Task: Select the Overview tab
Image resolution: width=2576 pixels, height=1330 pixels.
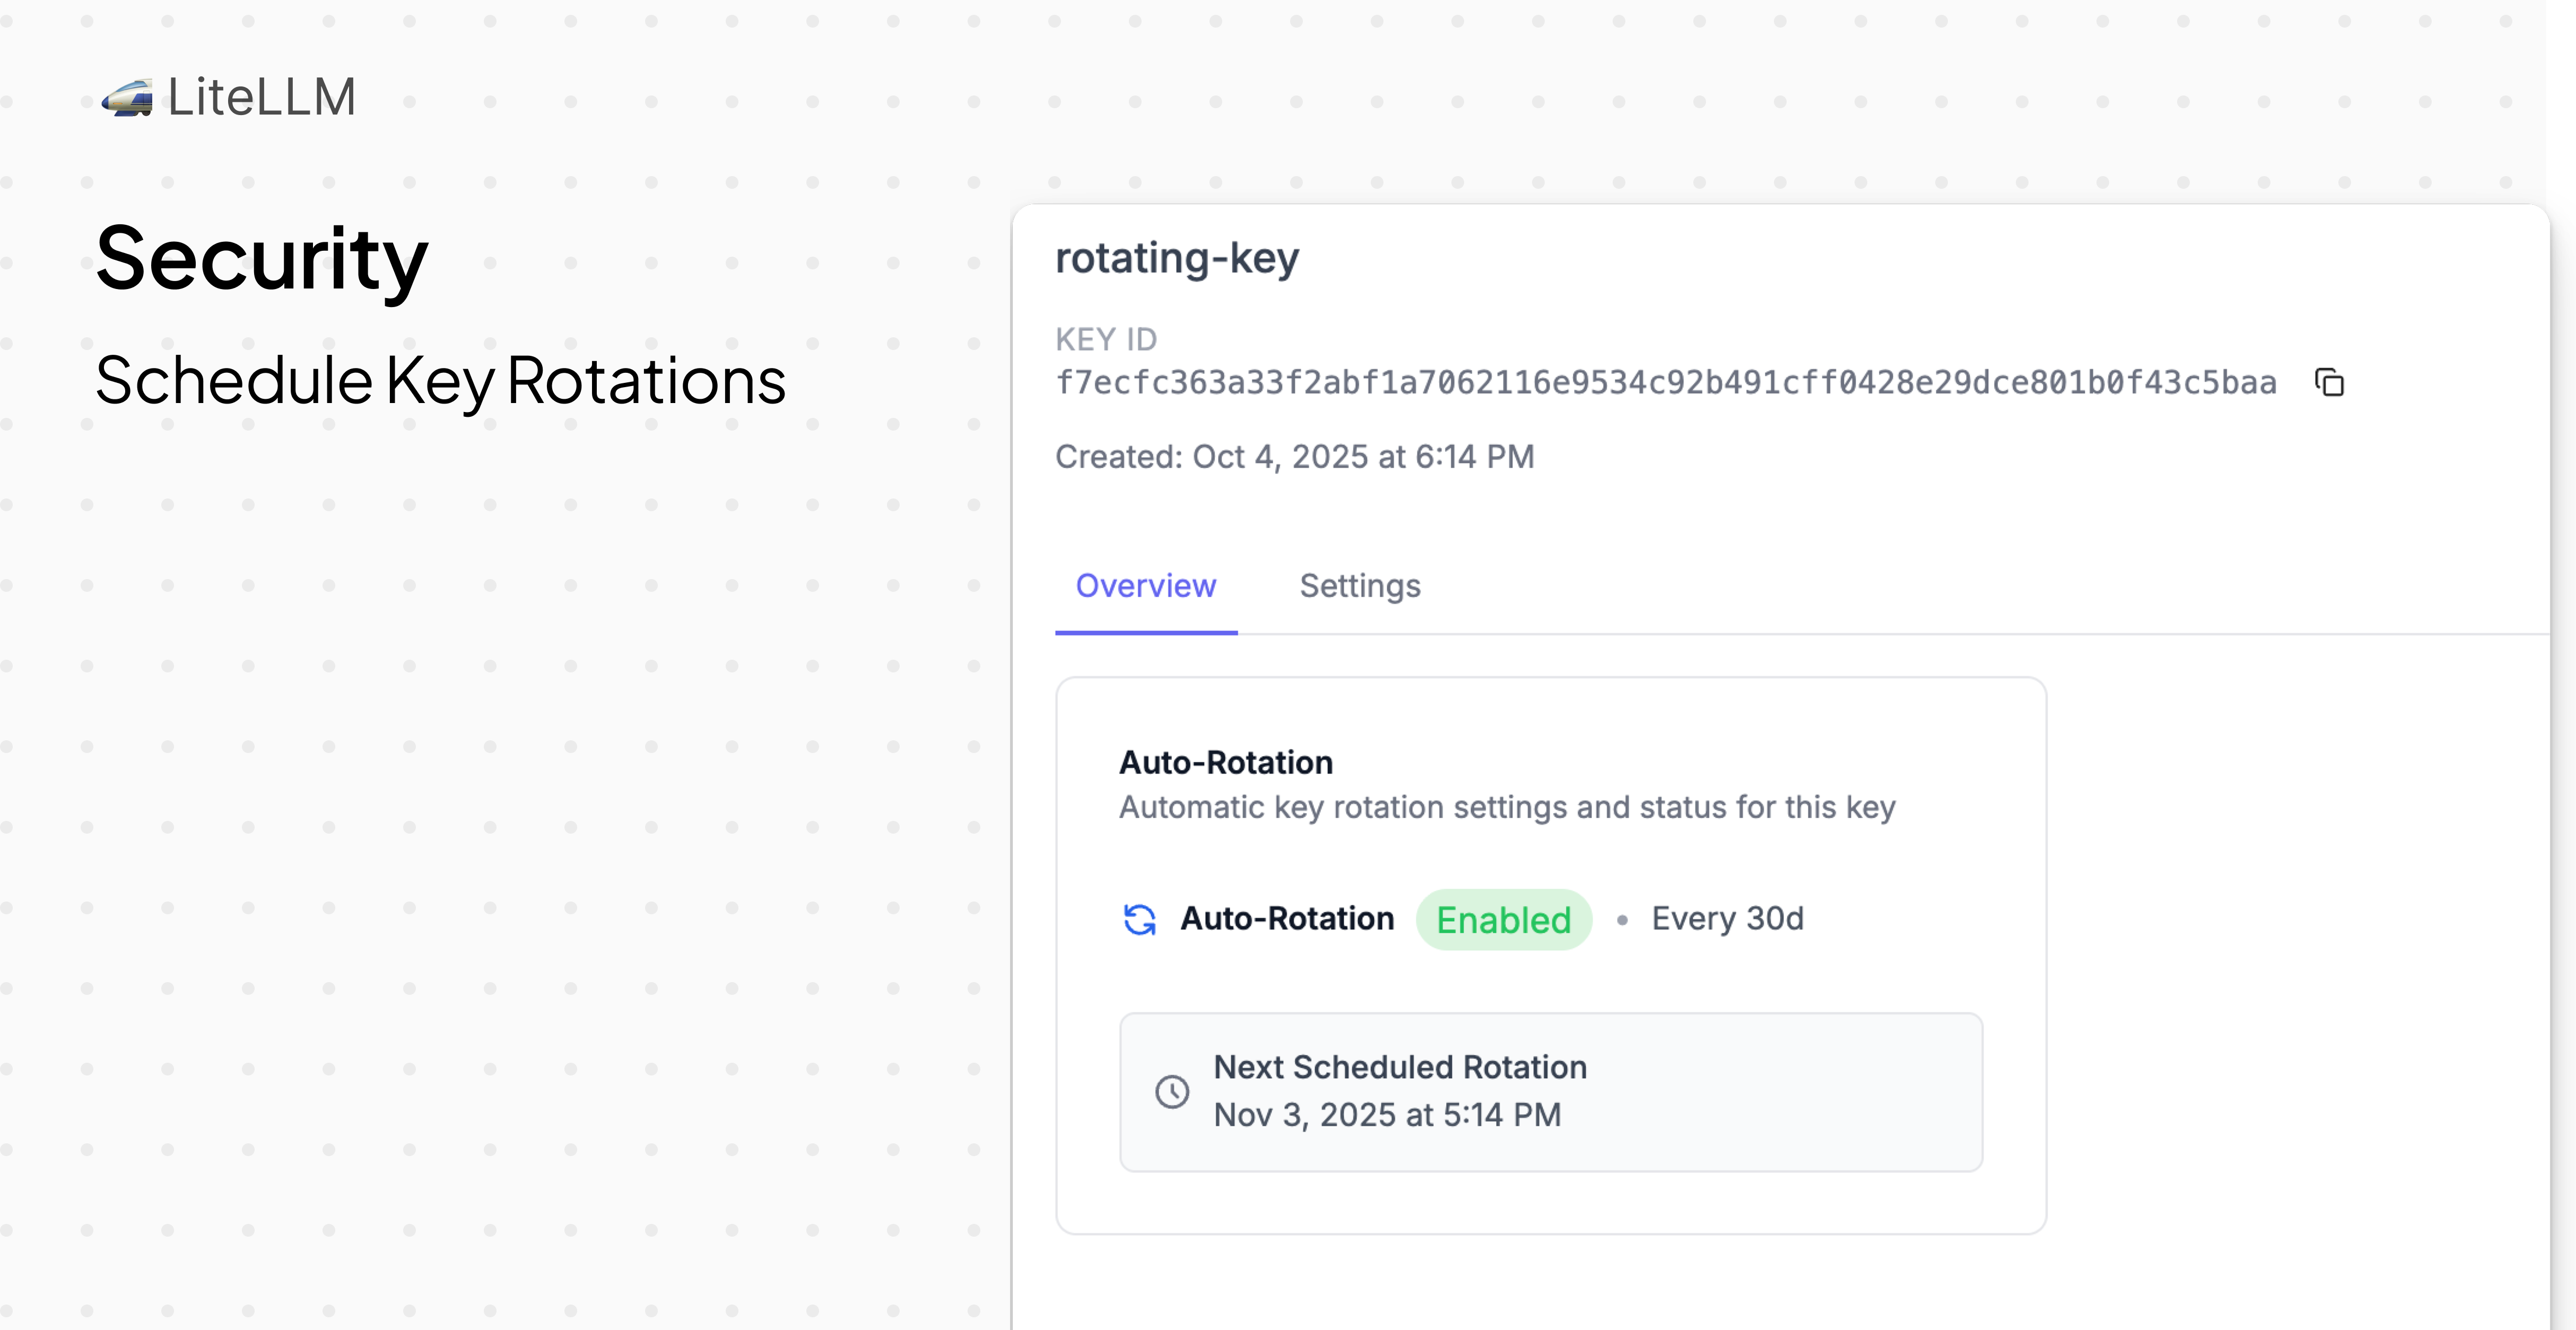Action: [x=1146, y=586]
